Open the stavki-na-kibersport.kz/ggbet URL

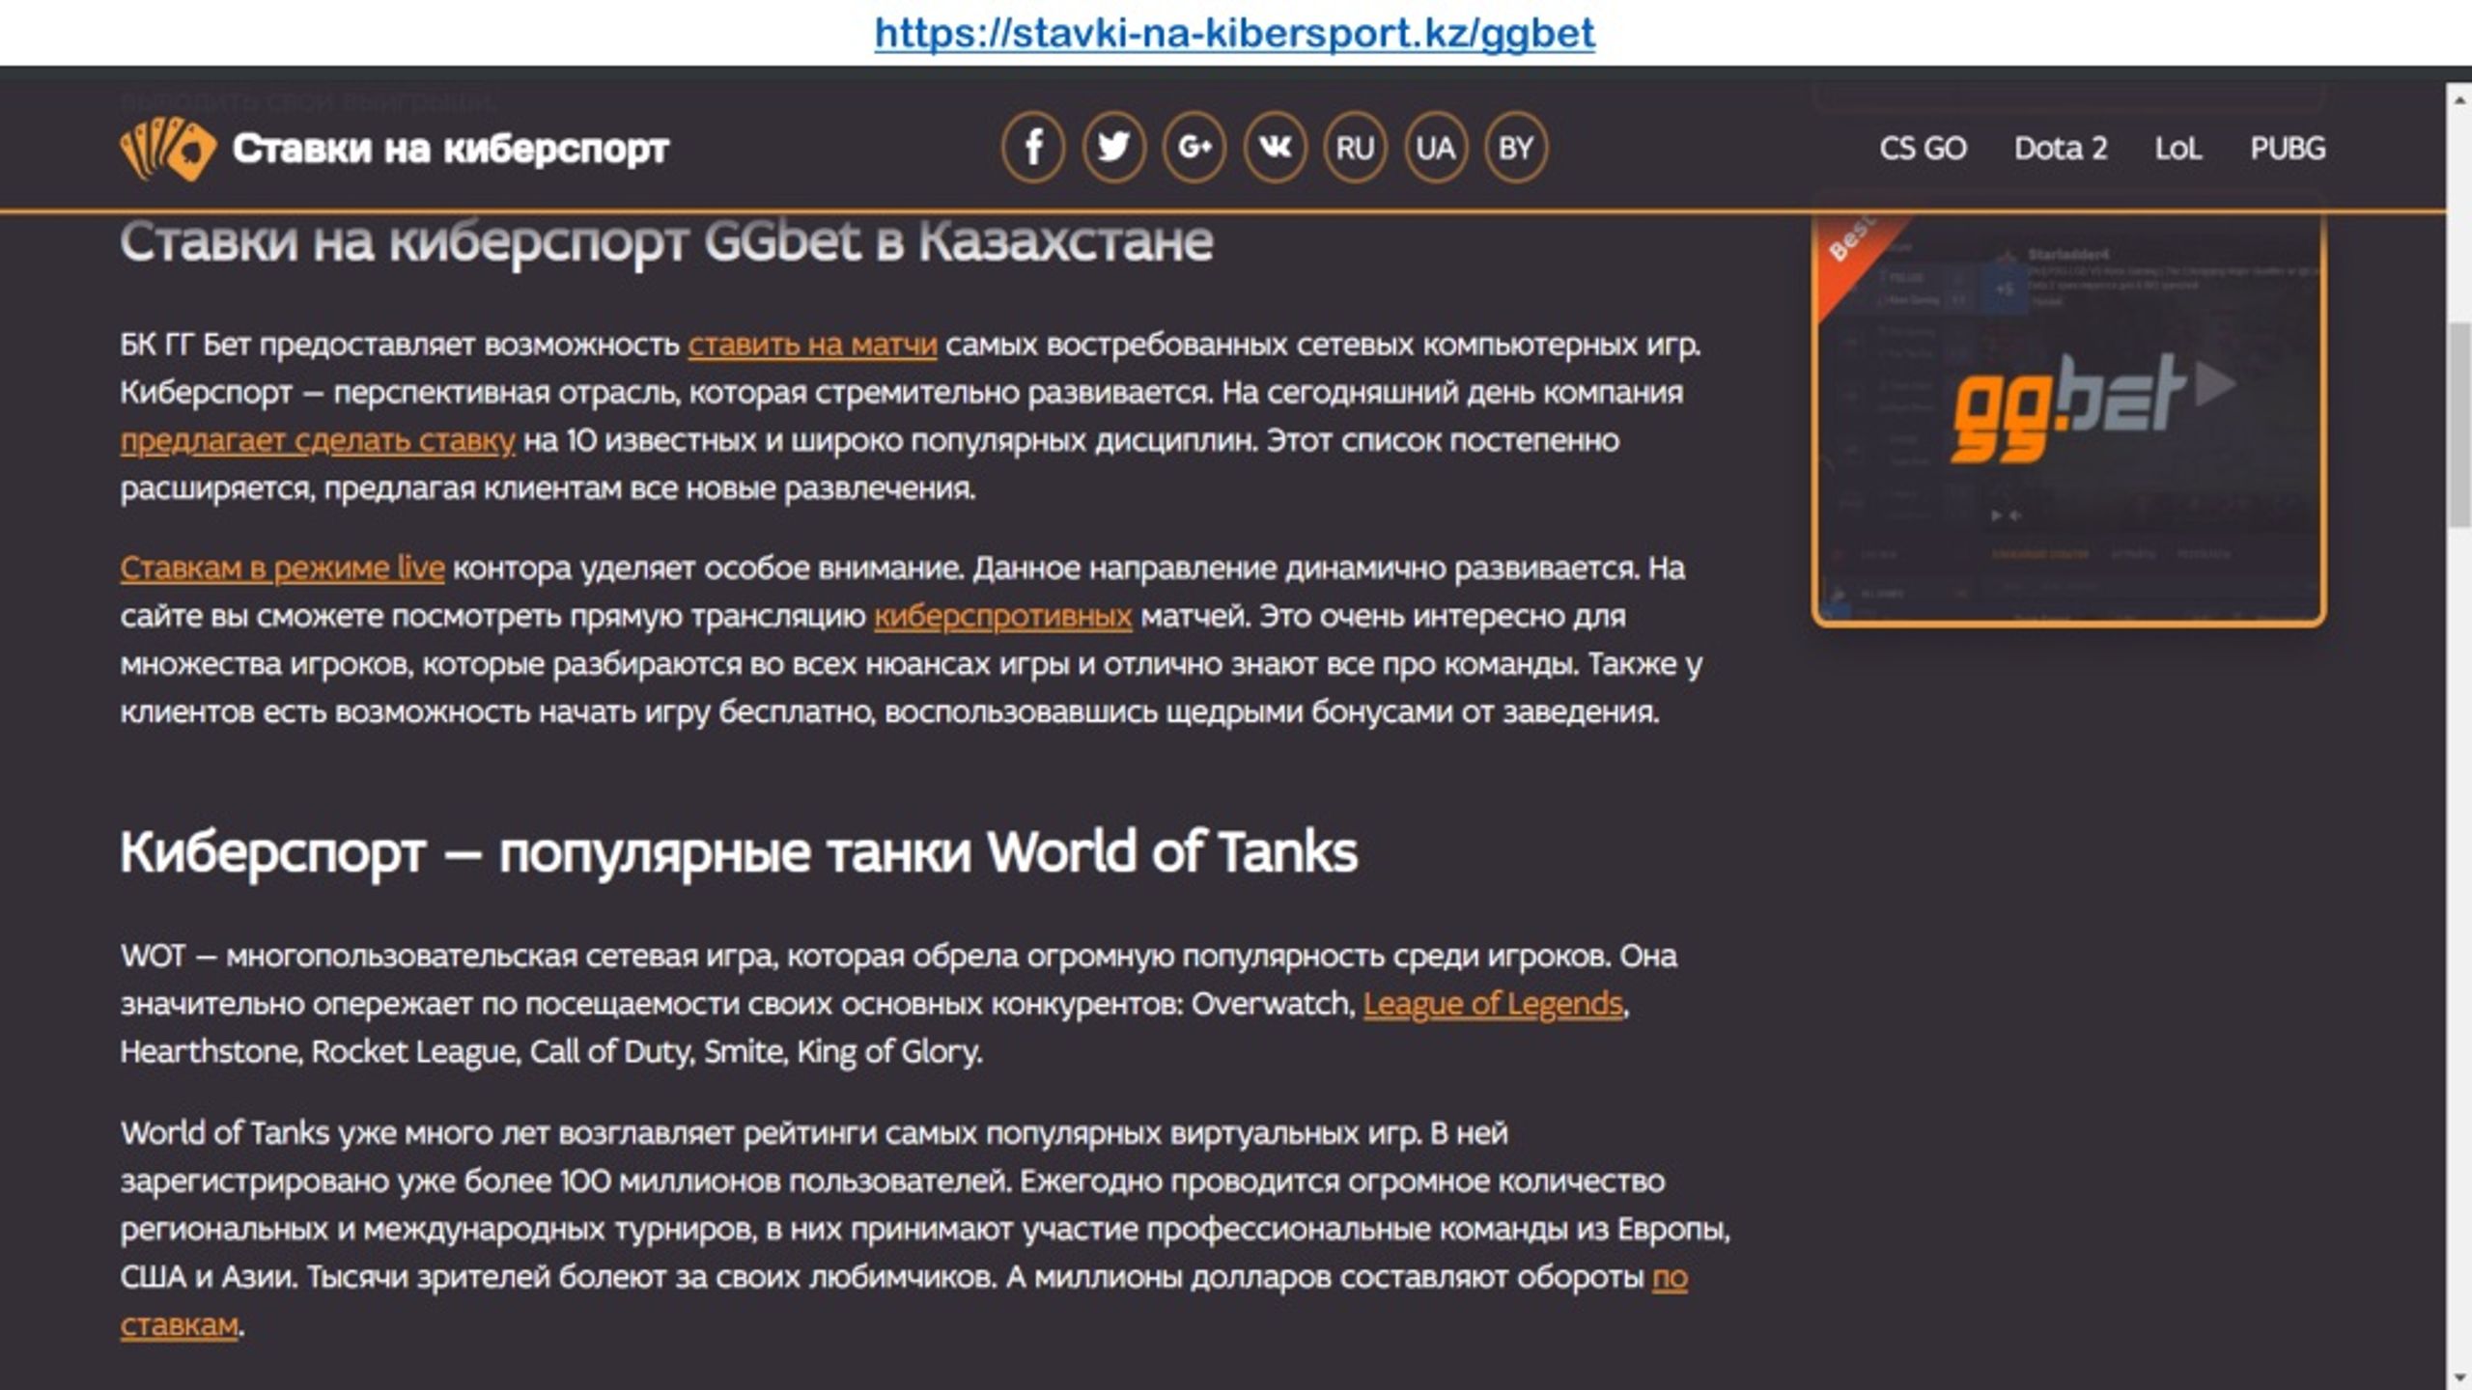click(1234, 33)
